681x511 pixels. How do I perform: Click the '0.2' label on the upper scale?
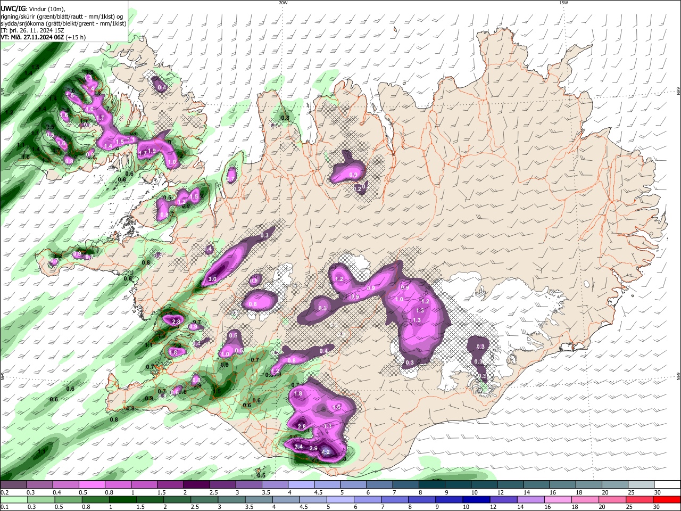4,492
